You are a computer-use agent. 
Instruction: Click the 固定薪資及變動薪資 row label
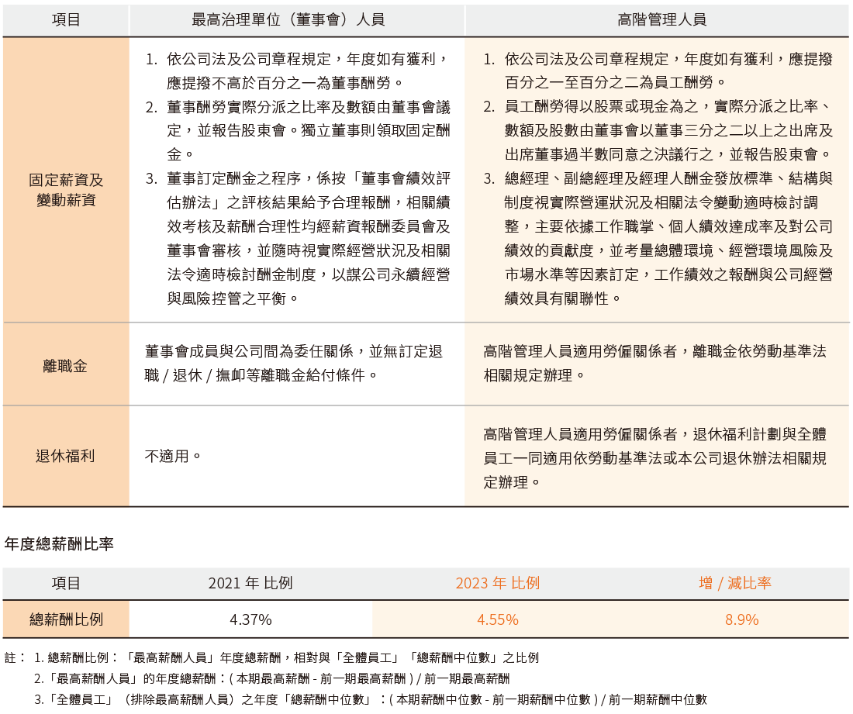point(66,190)
